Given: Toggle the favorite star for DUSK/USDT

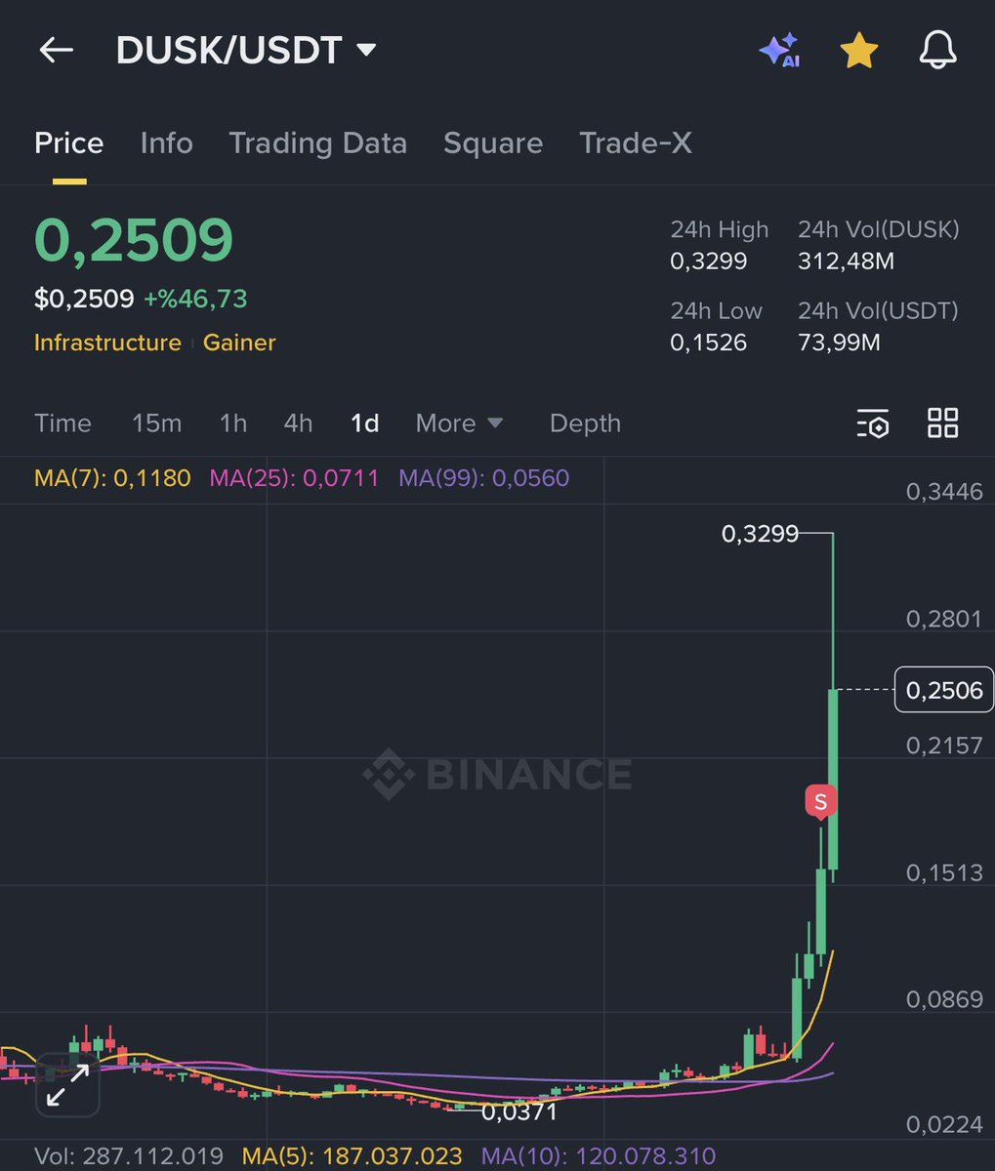Looking at the screenshot, I should 857,50.
